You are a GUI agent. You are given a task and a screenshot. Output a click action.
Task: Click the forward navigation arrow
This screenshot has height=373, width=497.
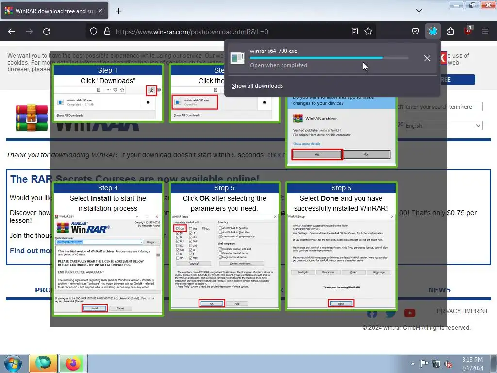pyautogui.click(x=29, y=32)
